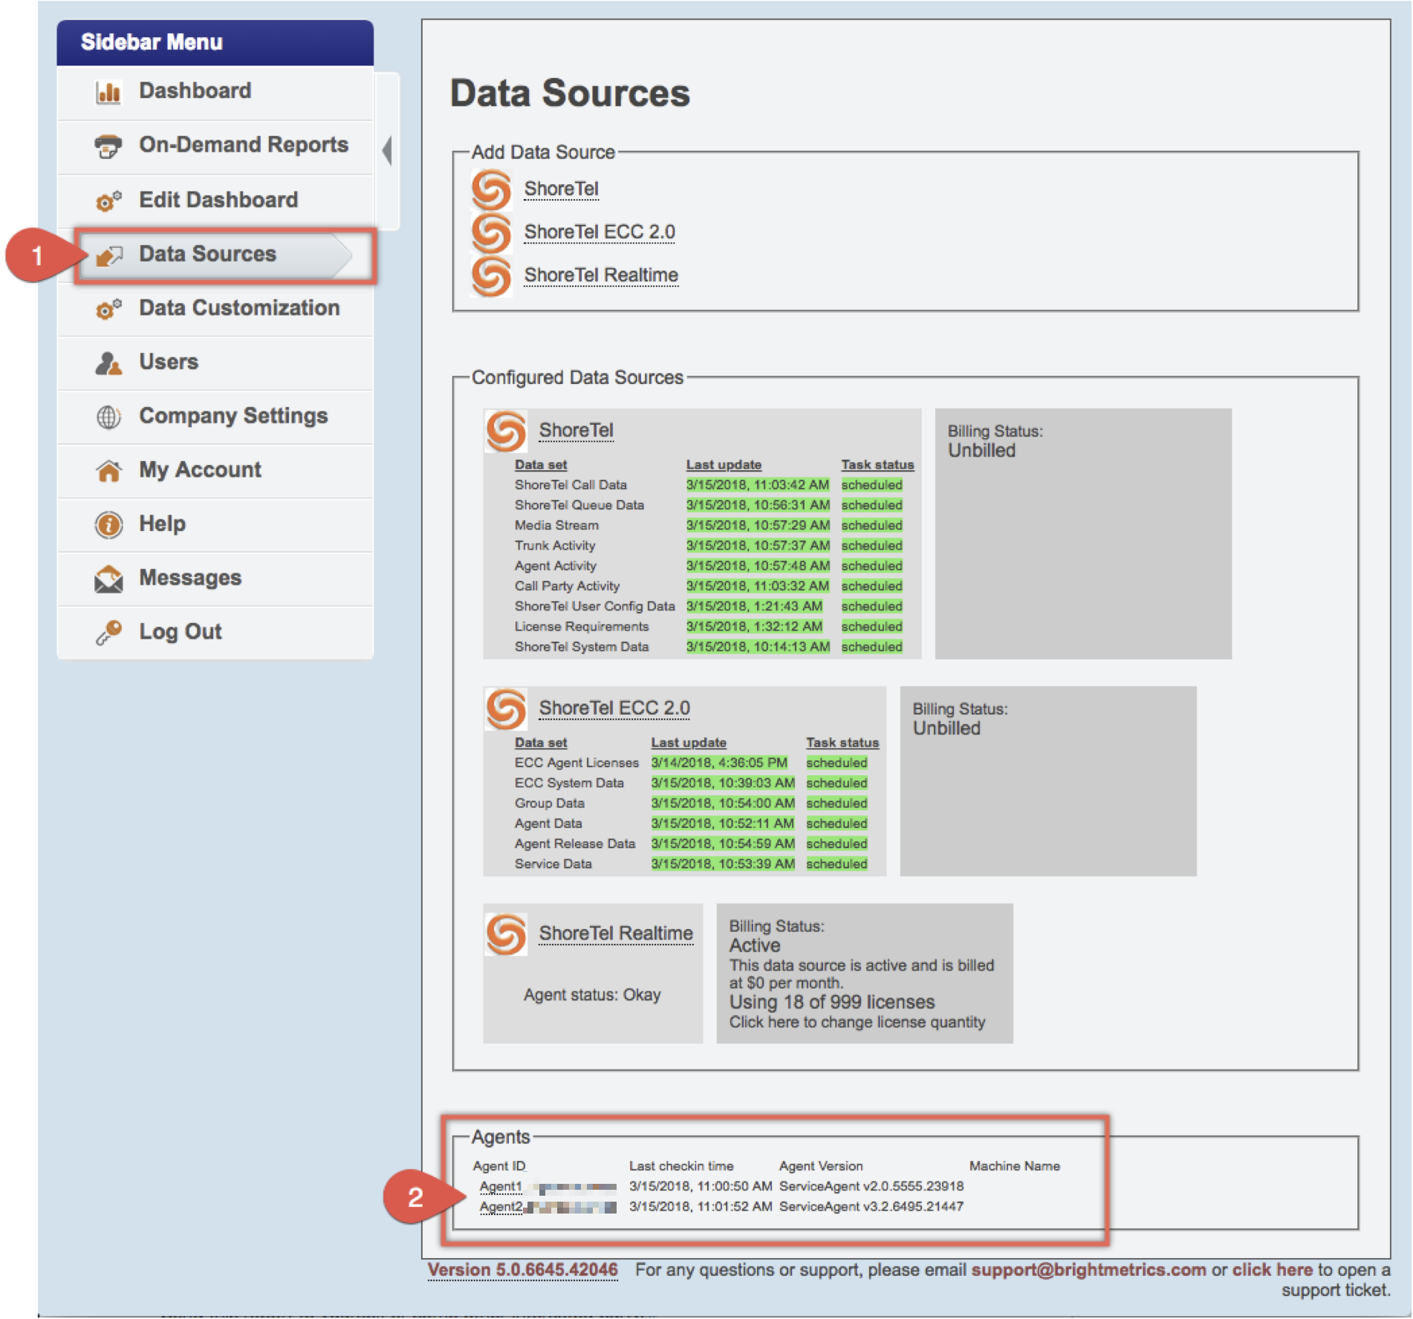Click the My Account house icon
Image resolution: width=1413 pixels, height=1319 pixels.
click(108, 471)
